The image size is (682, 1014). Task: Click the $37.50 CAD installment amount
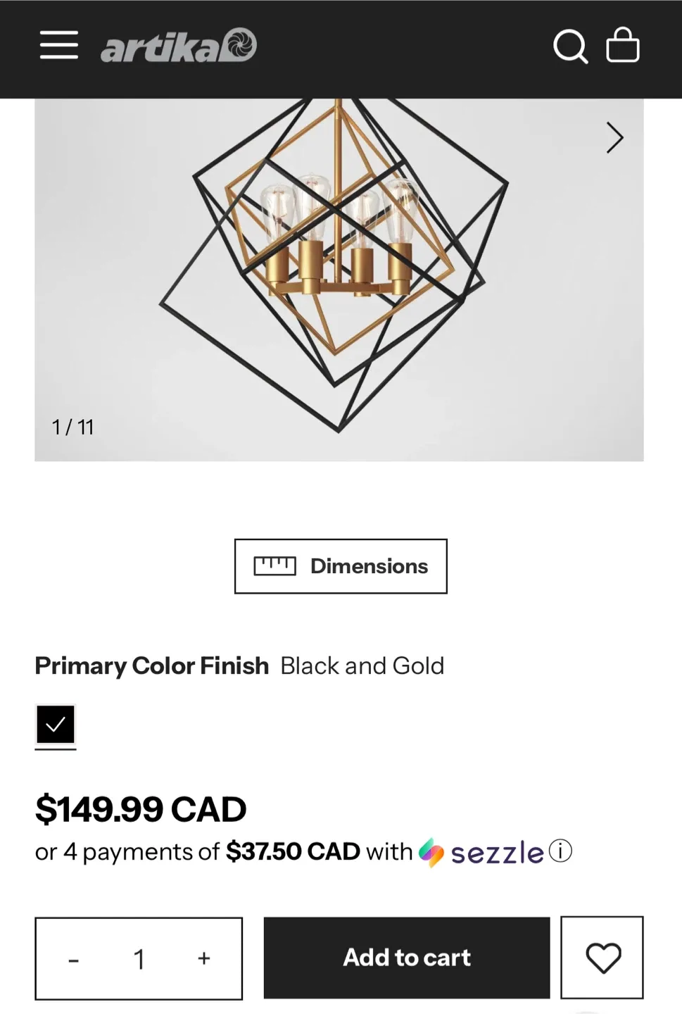pos(293,852)
